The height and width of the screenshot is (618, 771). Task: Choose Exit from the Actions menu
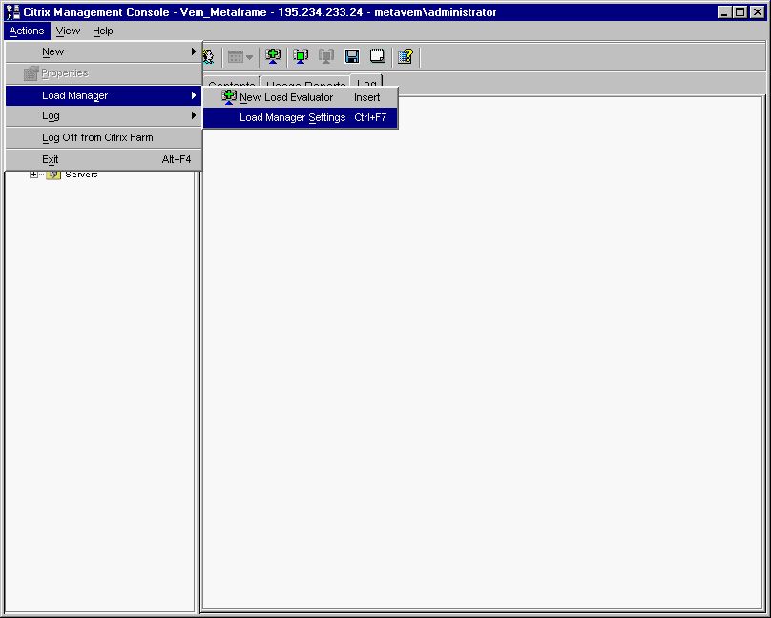coord(104,159)
